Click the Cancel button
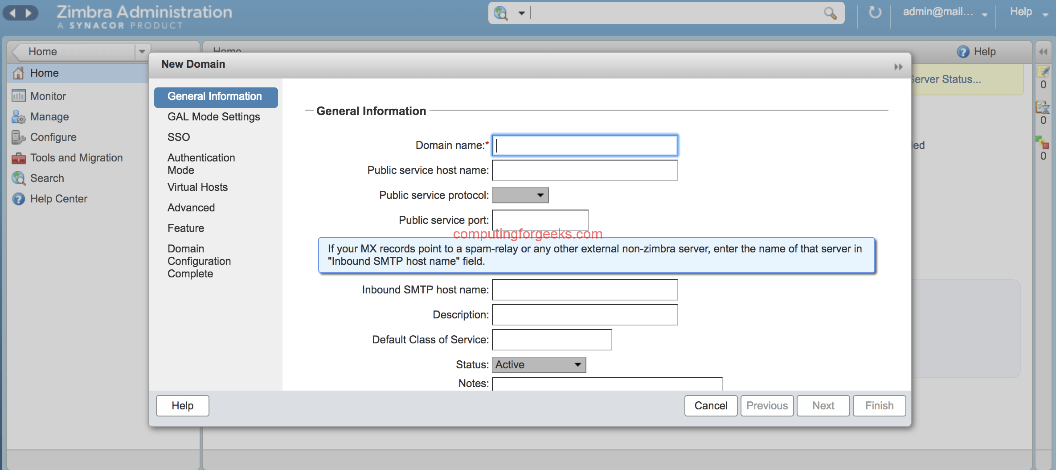This screenshot has width=1056, height=470. pos(711,406)
